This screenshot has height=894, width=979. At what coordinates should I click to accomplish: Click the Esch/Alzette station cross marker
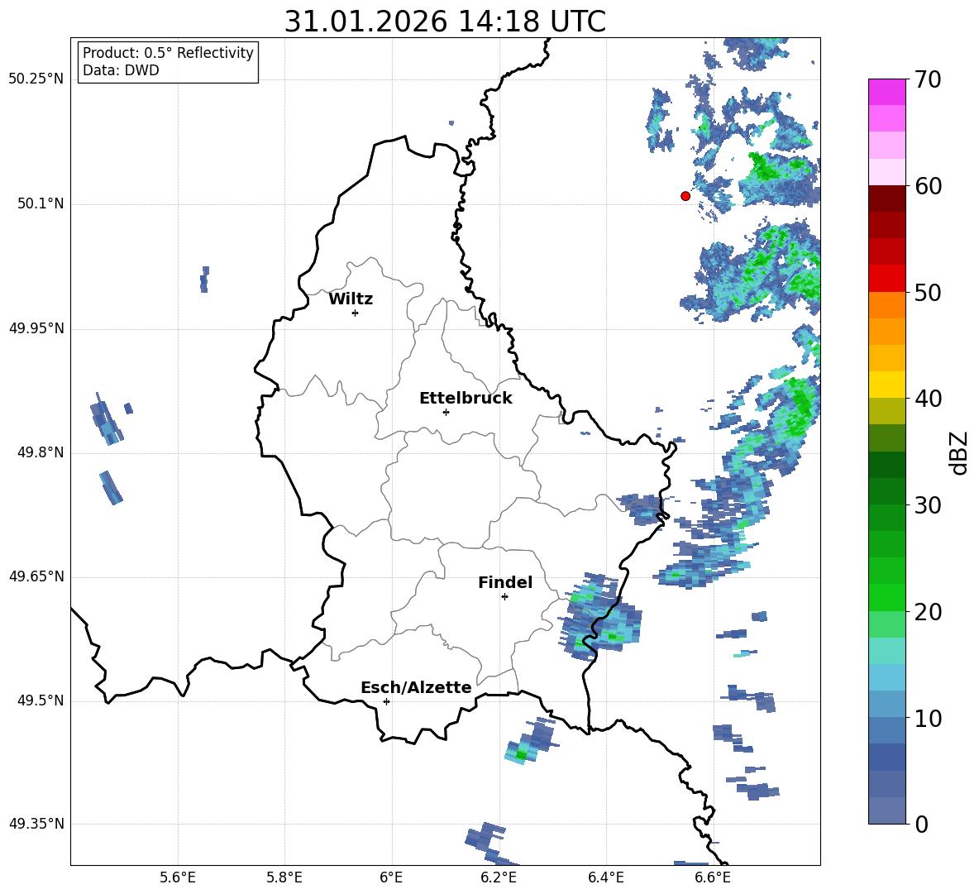click(386, 701)
